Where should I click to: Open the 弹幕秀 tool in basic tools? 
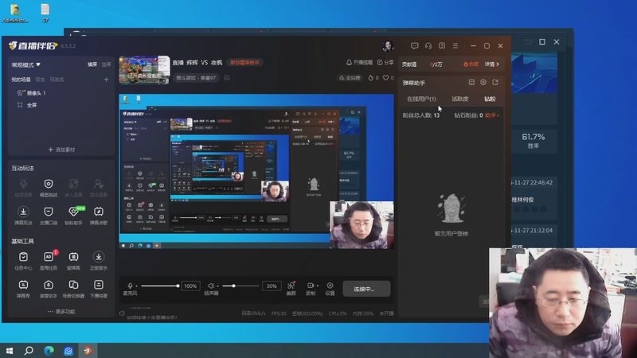(x=23, y=289)
